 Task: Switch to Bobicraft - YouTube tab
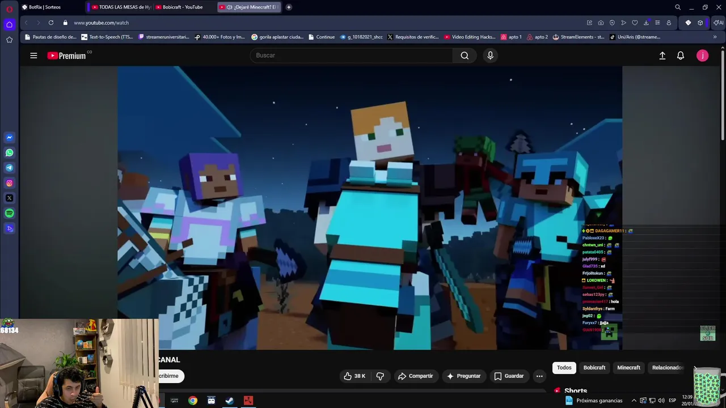tap(184, 7)
